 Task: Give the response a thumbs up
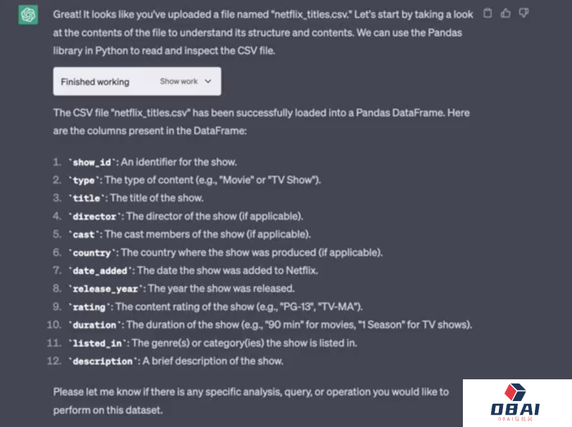(506, 14)
